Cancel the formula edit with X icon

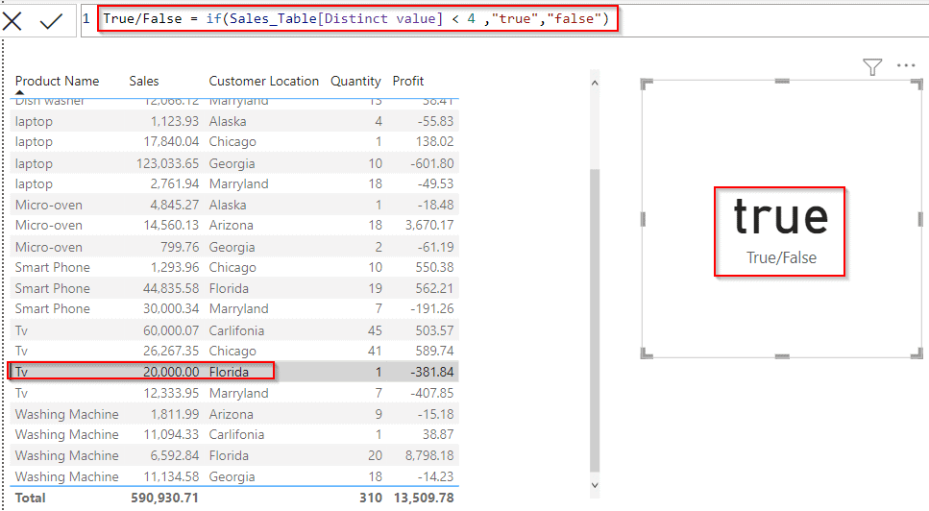tap(12, 21)
